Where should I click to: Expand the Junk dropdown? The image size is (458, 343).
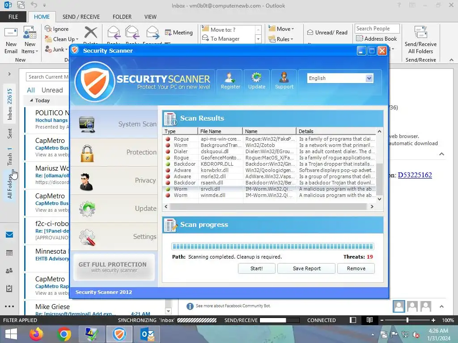tap(66, 50)
